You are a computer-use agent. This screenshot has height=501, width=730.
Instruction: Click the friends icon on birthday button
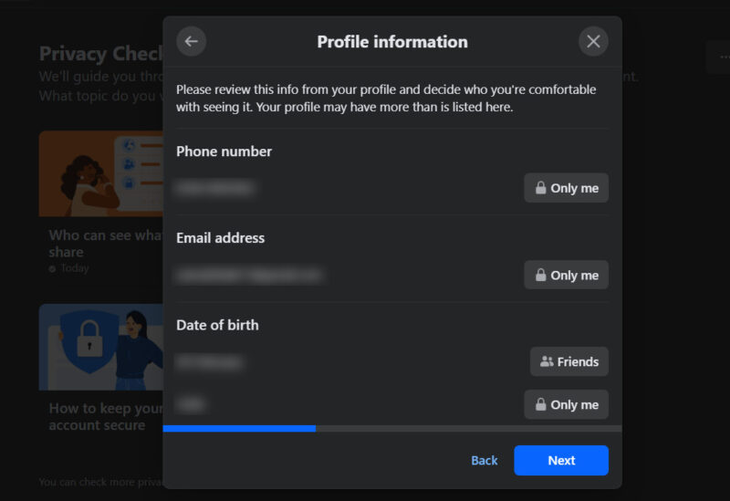(547, 361)
